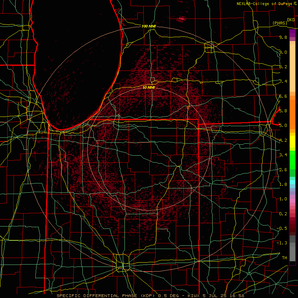The height and width of the screenshot is (298, 298).
Task: Click the 8.2 scale value
Action: click(x=283, y=67)
